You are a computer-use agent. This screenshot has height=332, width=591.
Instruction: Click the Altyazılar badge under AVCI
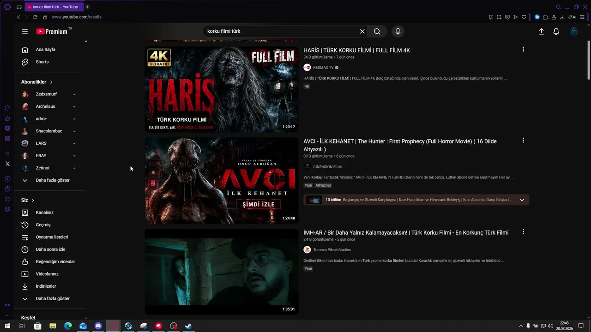coord(323,185)
